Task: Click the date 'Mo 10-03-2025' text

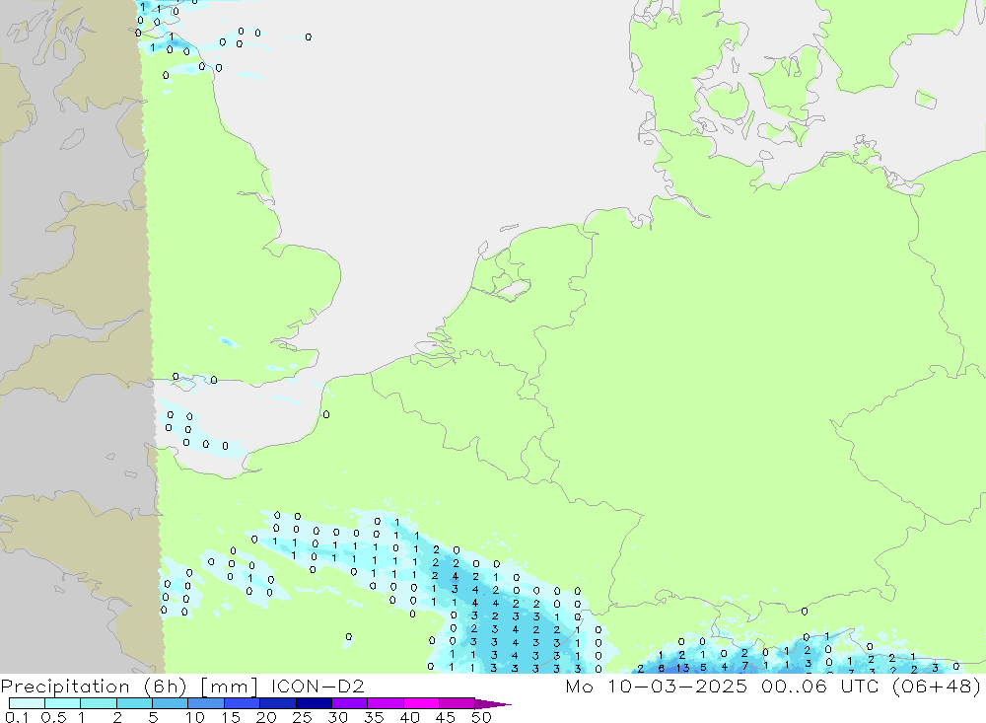Action: tap(656, 686)
